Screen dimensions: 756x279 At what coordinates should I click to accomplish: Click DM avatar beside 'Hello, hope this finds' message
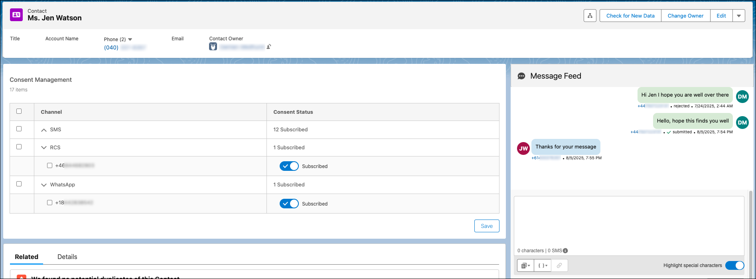(x=742, y=123)
